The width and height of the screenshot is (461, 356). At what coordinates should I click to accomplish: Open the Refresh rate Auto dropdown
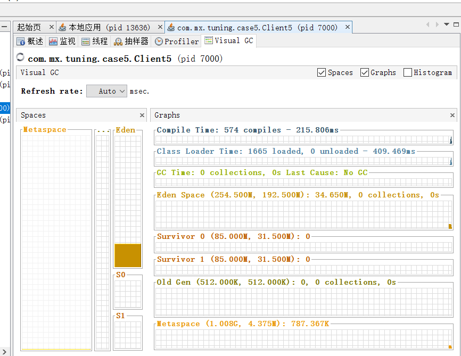point(106,90)
